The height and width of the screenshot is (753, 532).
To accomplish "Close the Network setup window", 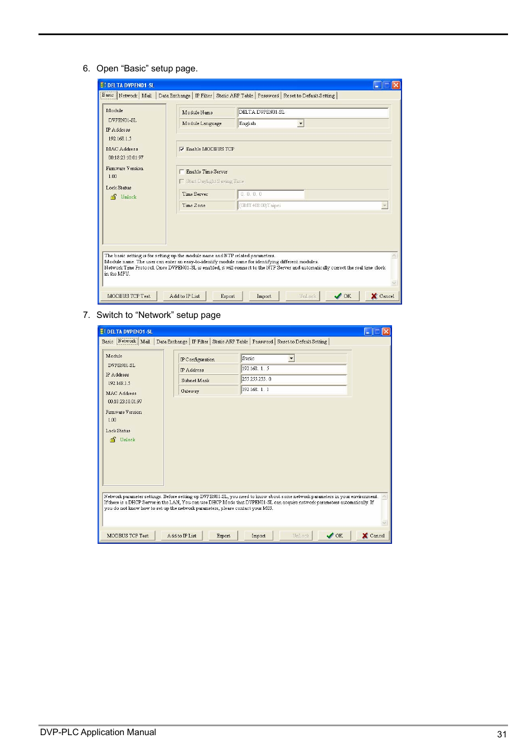I will (x=386, y=331).
